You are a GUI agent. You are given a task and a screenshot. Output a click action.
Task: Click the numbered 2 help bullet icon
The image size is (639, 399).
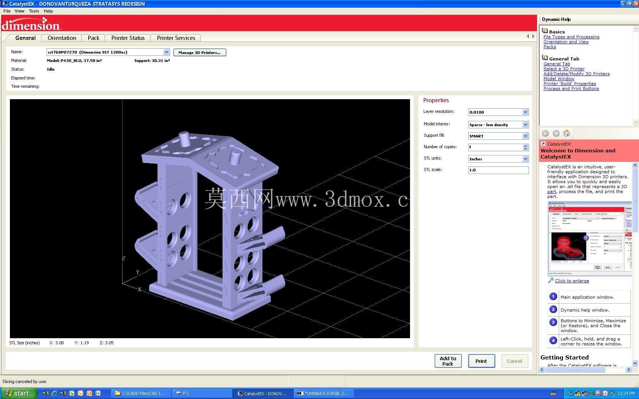coord(553,310)
